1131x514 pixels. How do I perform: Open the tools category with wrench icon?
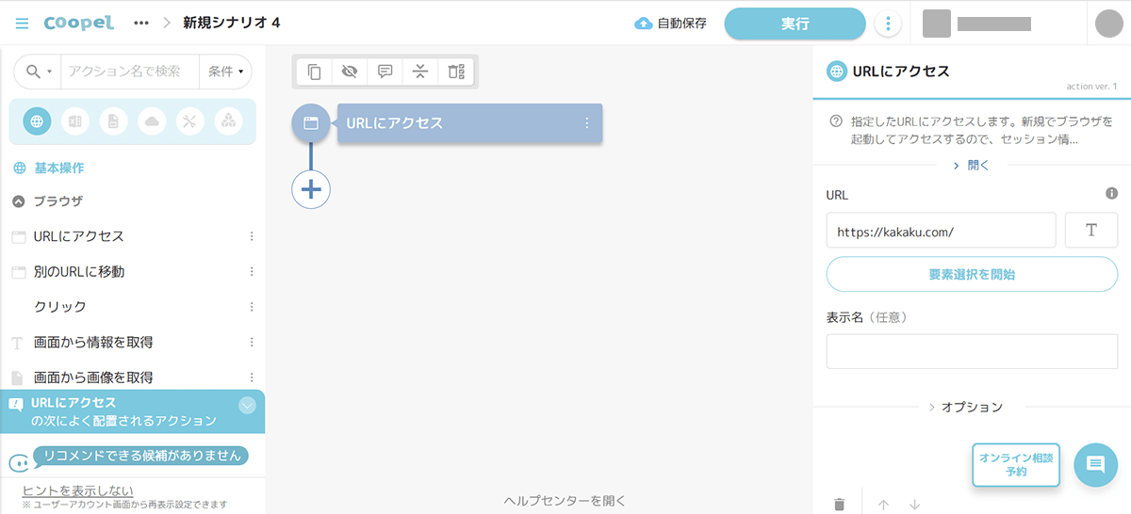coord(189,121)
